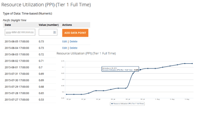Click value 0.53 in the table

[x=41, y=100]
